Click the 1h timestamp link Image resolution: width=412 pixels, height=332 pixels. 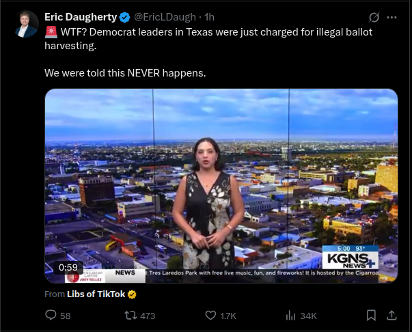209,17
